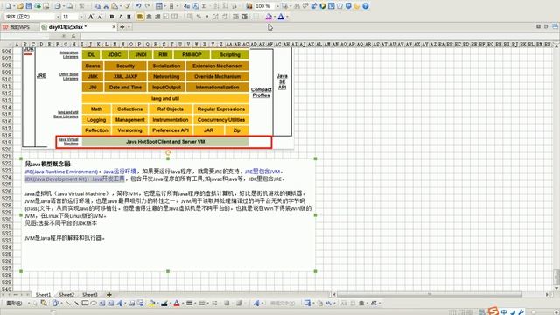
Task: Undo the last action
Action: pyautogui.click(x=138, y=6)
